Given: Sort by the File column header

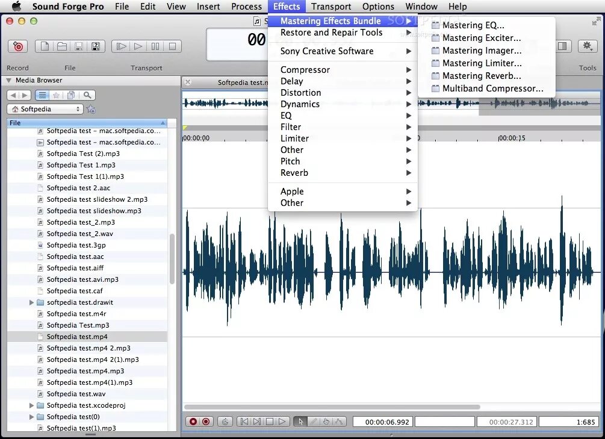Looking at the screenshot, I should click(x=87, y=123).
